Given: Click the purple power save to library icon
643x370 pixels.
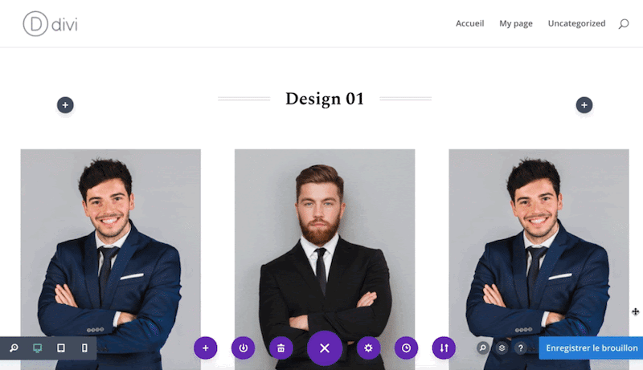Looking at the screenshot, I should click(x=244, y=348).
